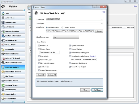Toggle Detect Bitlocker Encryption checkbox

(x=70, y=53)
